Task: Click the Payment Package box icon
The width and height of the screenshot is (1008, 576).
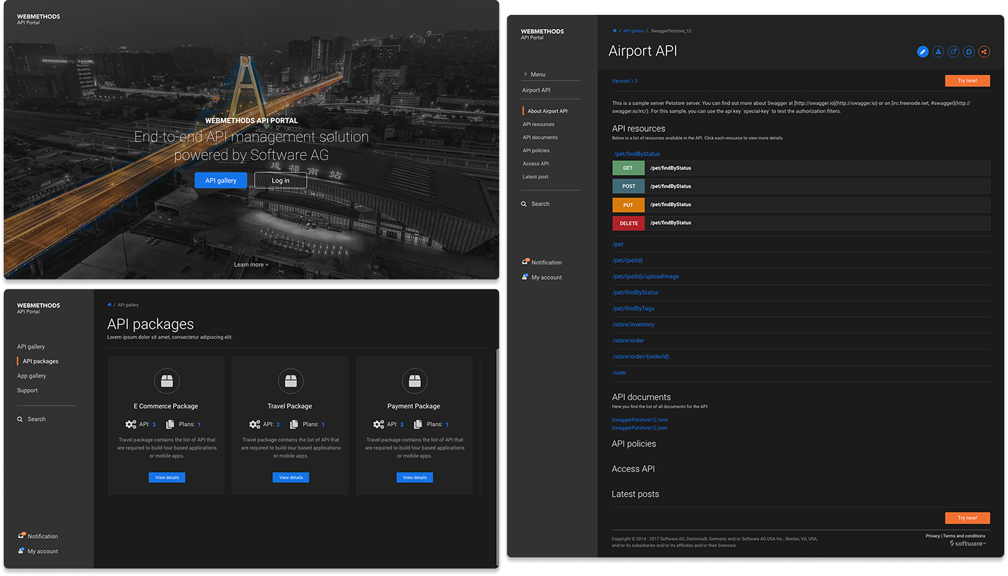Action: click(x=415, y=381)
